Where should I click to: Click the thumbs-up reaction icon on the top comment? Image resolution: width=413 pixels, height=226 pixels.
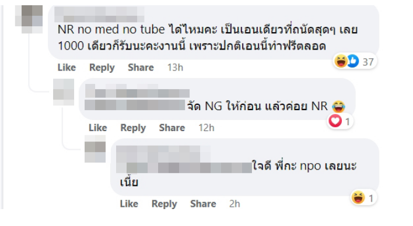[x=352, y=61]
